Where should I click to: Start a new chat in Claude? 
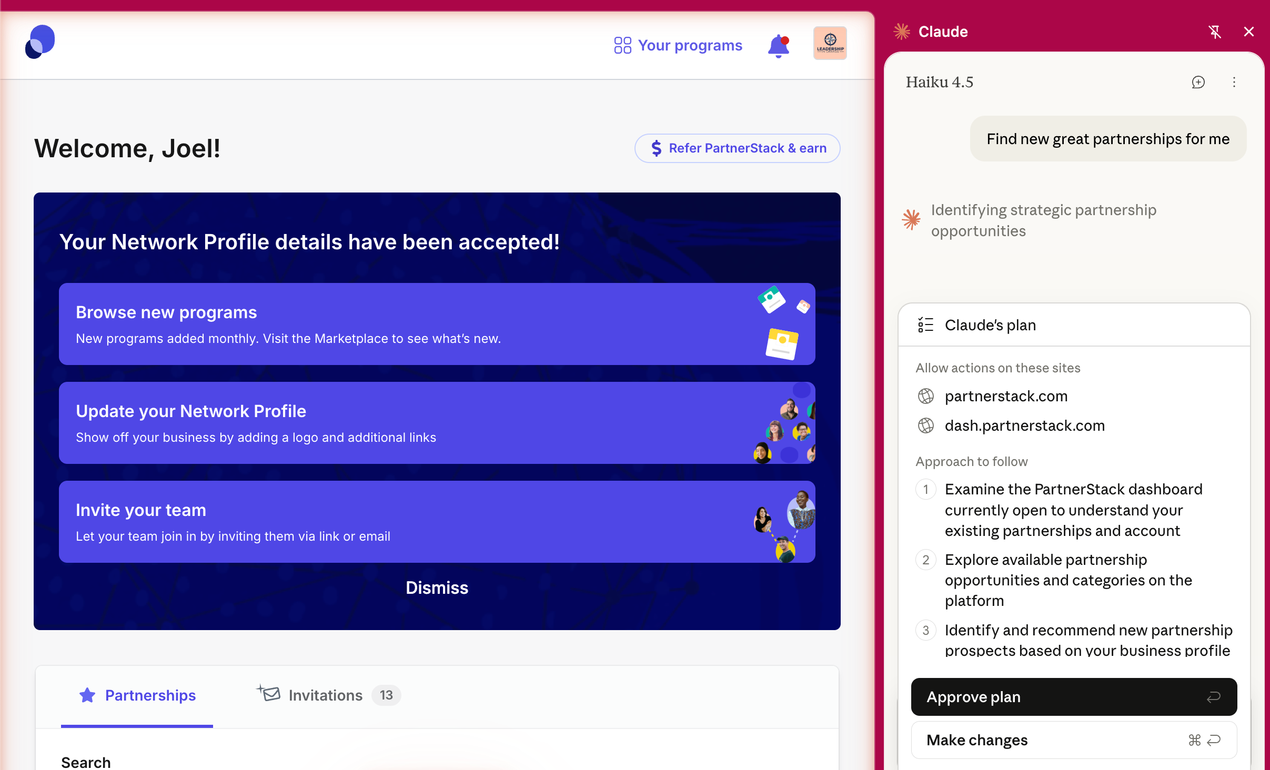pyautogui.click(x=1198, y=82)
